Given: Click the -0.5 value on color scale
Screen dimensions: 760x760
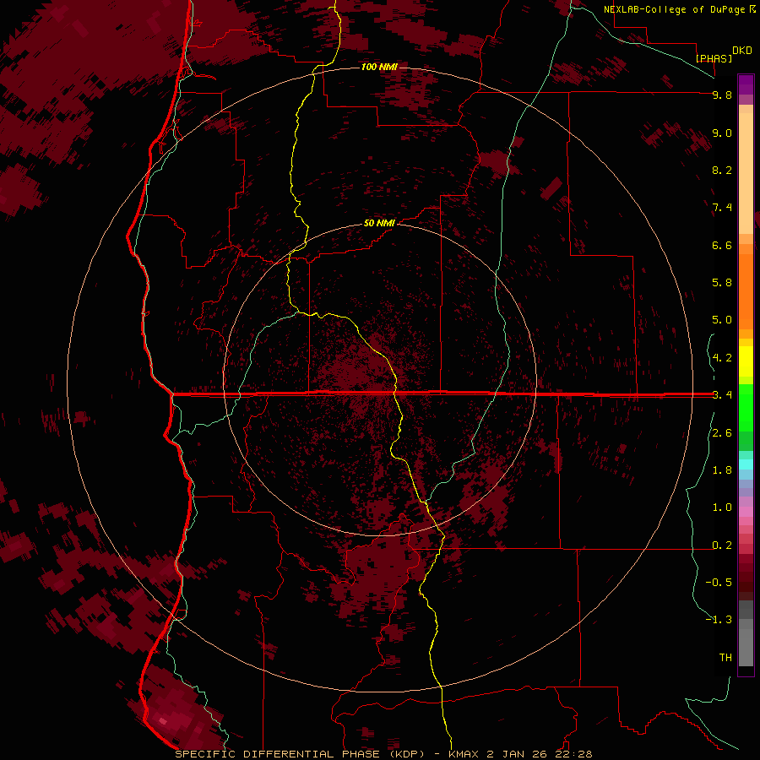Looking at the screenshot, I should pyautogui.click(x=719, y=583).
